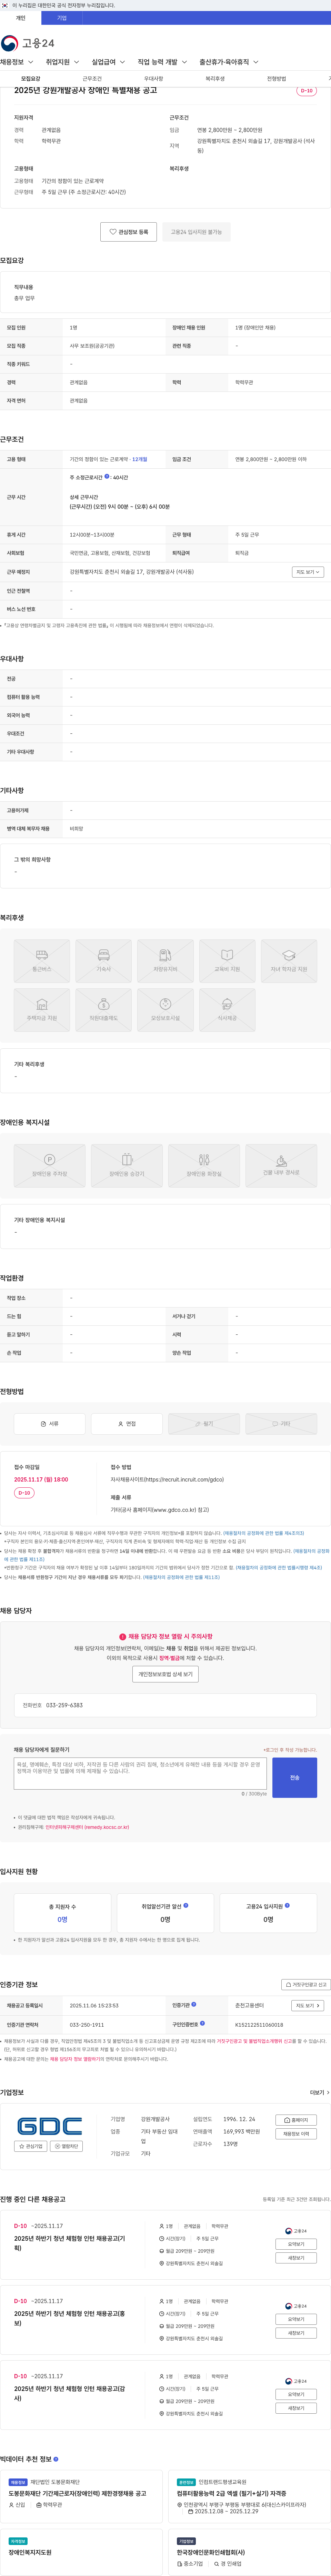
Task: Click the 장애인용 승강기 facility icon
Action: click(127, 1165)
